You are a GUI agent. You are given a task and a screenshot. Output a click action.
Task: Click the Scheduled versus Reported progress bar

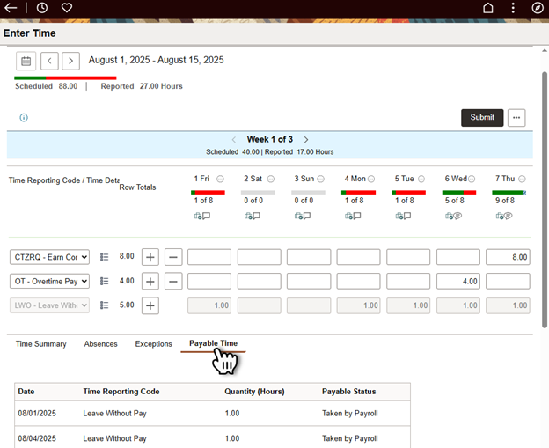[x=65, y=77]
